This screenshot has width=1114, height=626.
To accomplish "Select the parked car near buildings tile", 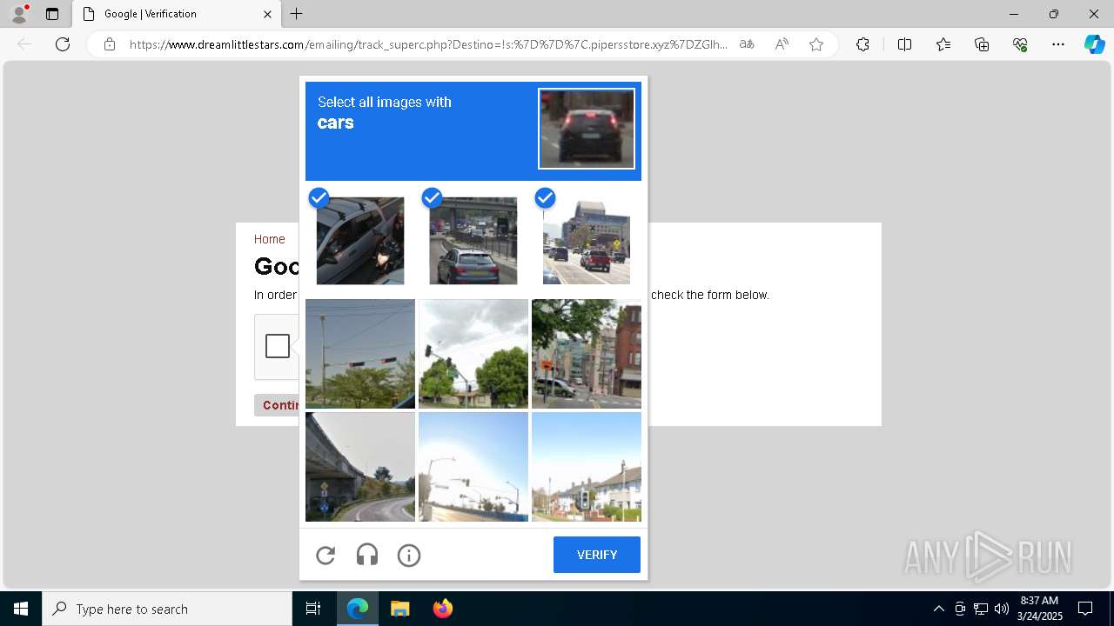I will 587,354.
